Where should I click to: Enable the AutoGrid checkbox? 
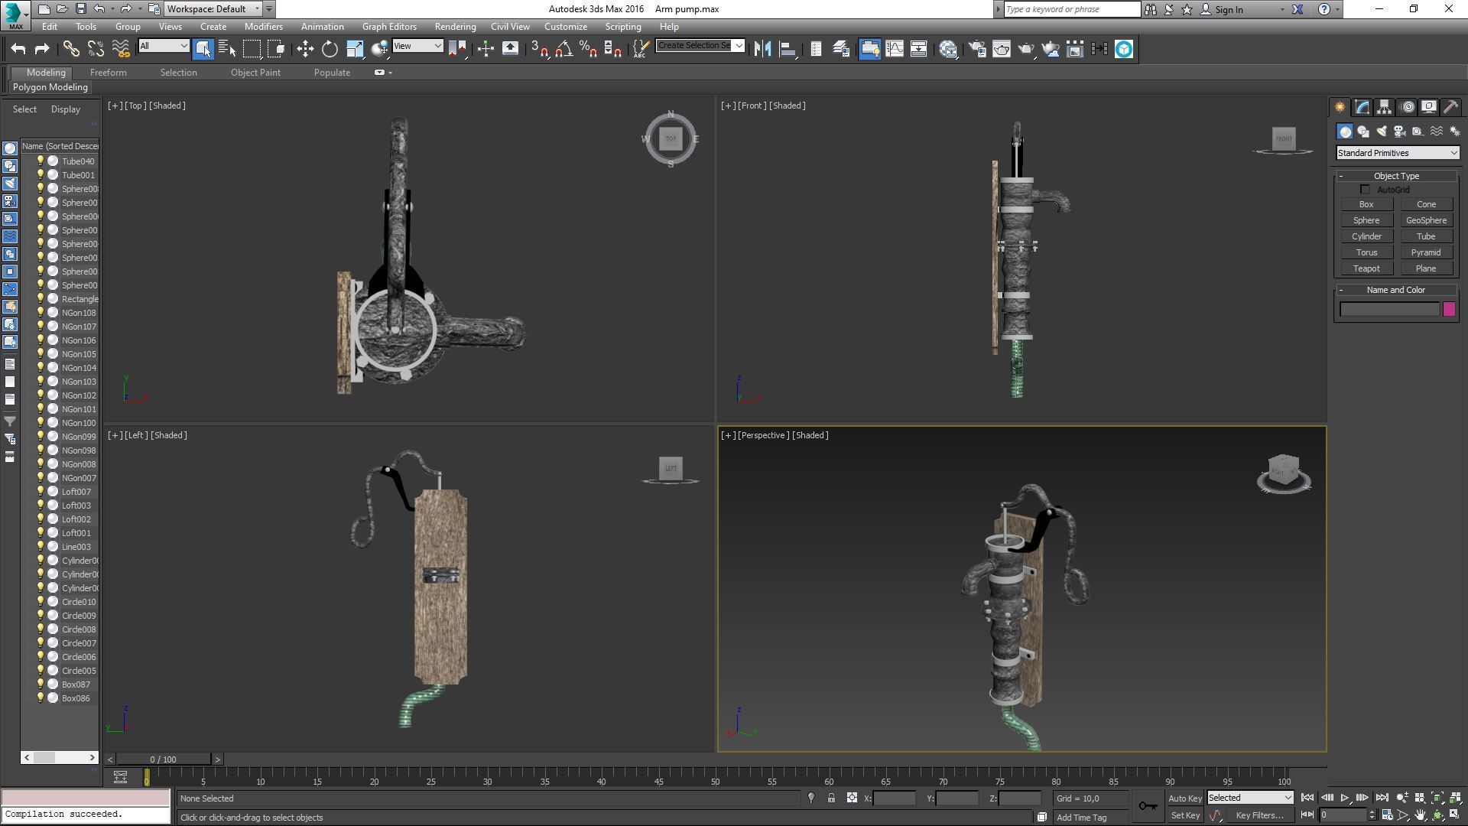(1366, 190)
